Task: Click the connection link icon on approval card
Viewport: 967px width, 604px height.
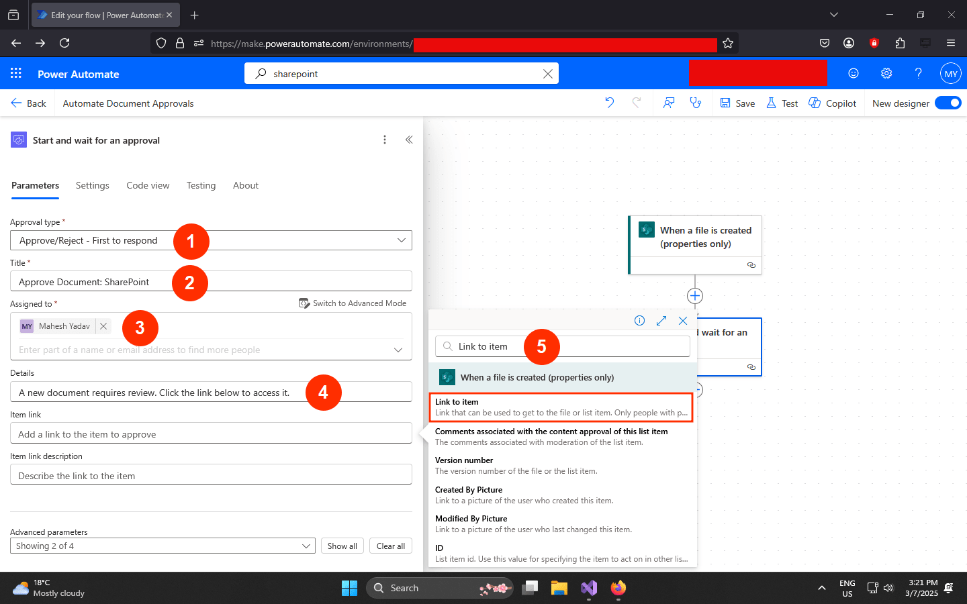Action: (751, 367)
